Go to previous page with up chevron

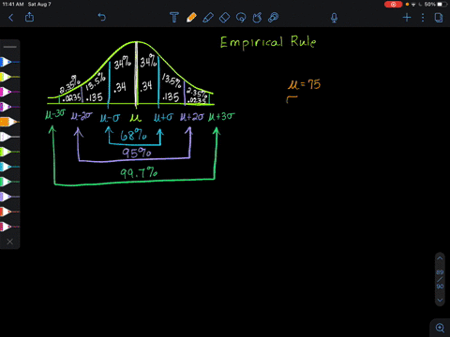pyautogui.click(x=440, y=258)
